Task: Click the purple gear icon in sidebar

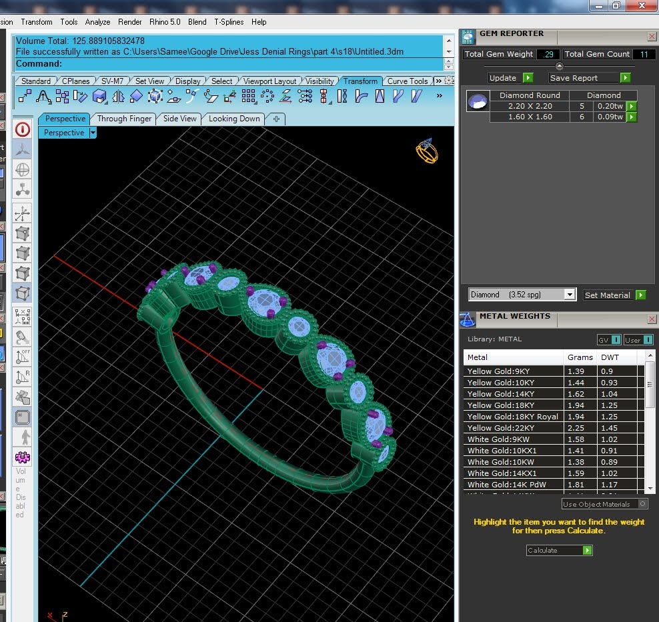Action: 23,457
